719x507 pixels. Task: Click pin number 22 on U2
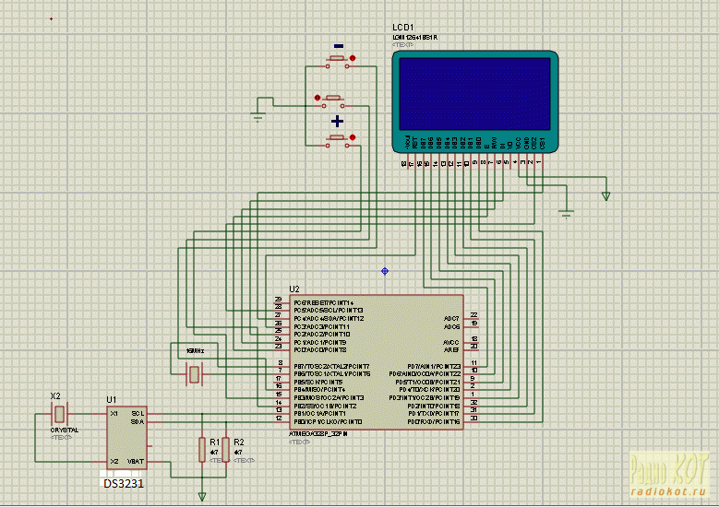click(474, 315)
